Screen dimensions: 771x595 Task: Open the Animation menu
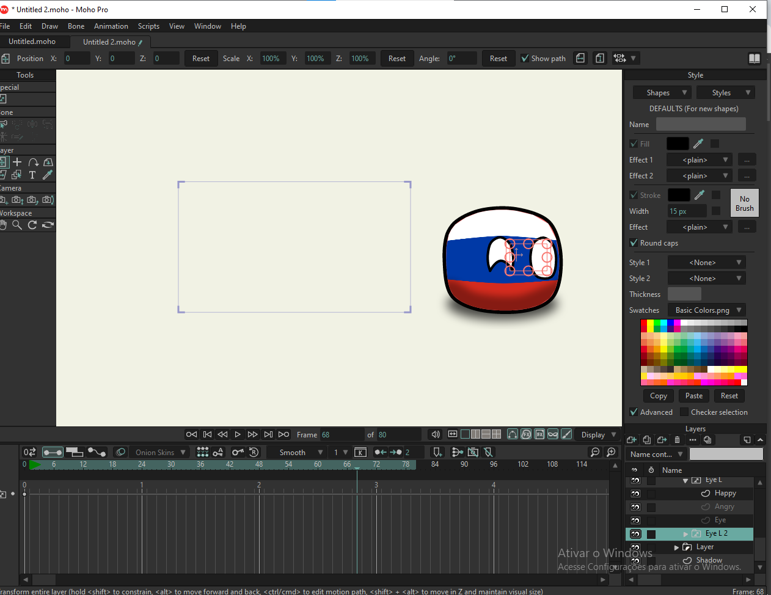point(111,26)
